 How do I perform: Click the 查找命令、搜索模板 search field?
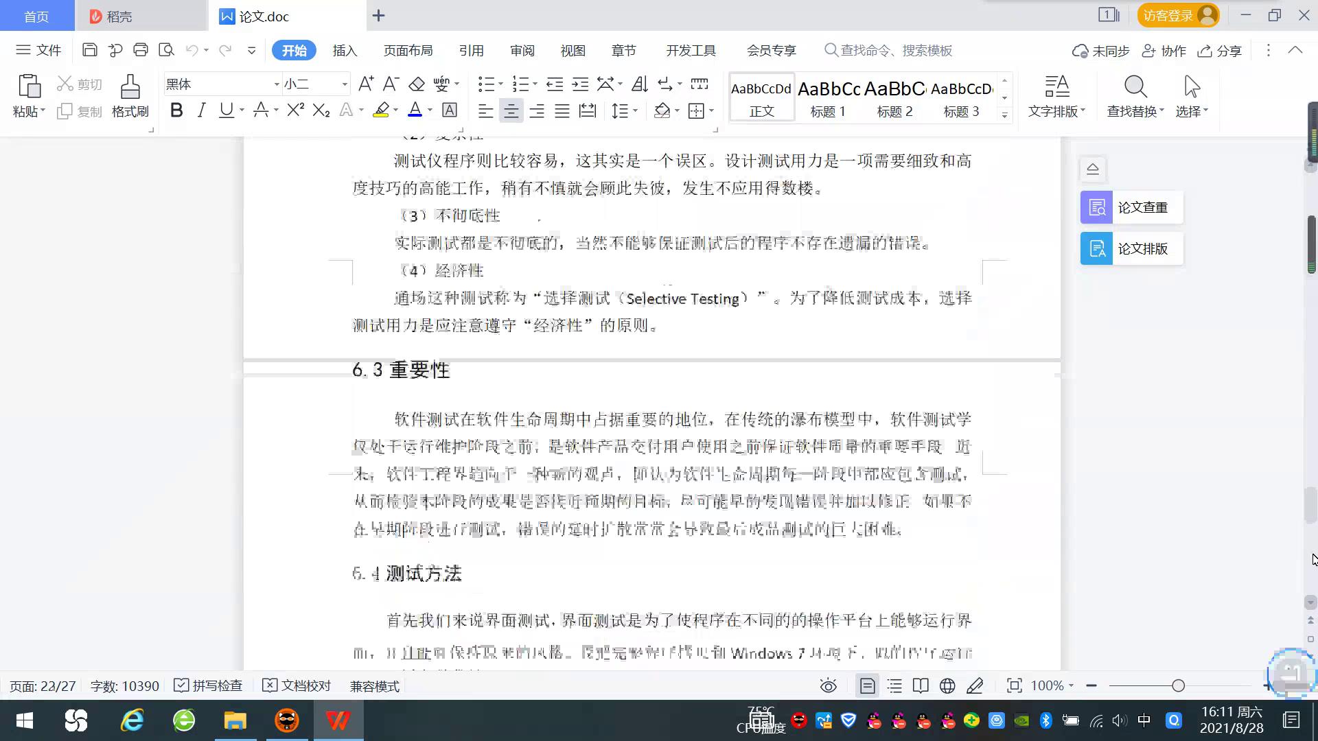click(892, 51)
